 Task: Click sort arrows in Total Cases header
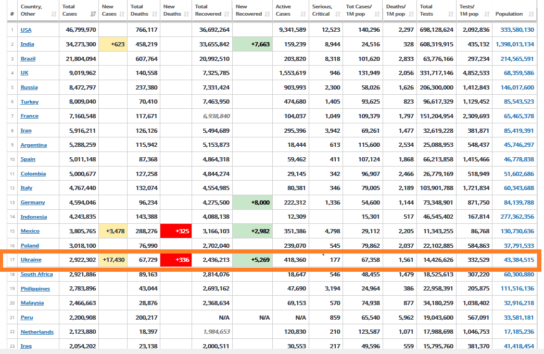click(93, 14)
